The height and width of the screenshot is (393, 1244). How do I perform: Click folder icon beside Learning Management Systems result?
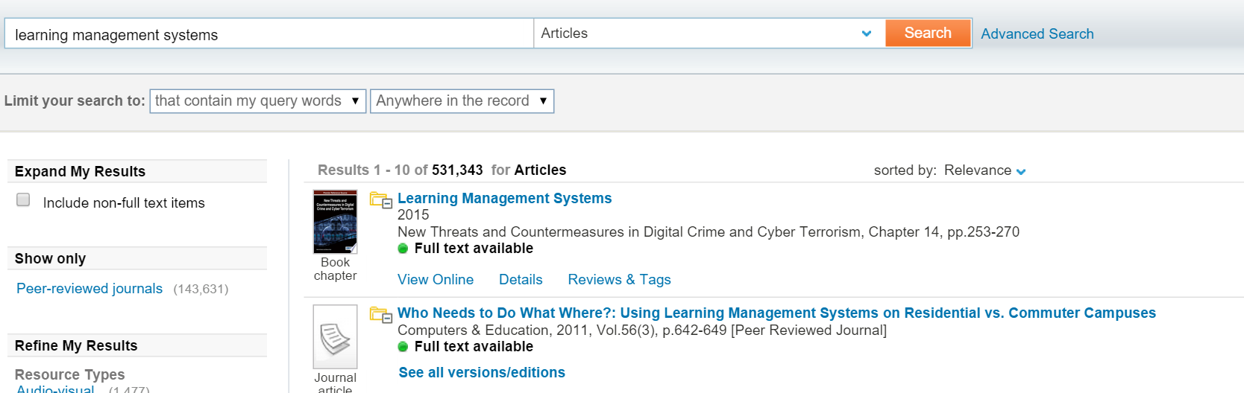[x=380, y=200]
